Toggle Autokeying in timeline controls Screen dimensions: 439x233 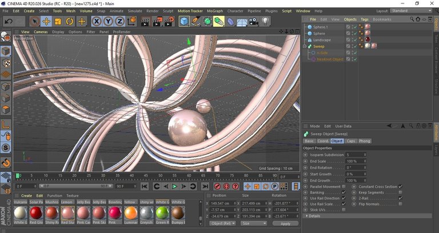point(226,186)
